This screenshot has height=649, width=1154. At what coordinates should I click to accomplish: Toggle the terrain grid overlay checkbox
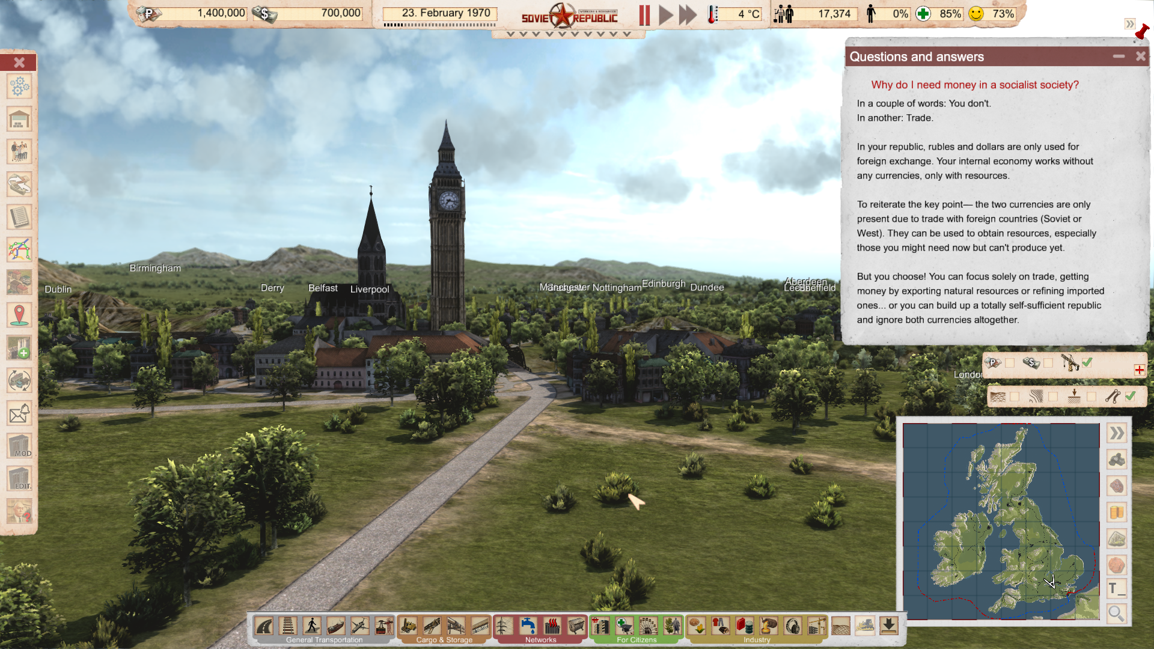click(1015, 397)
